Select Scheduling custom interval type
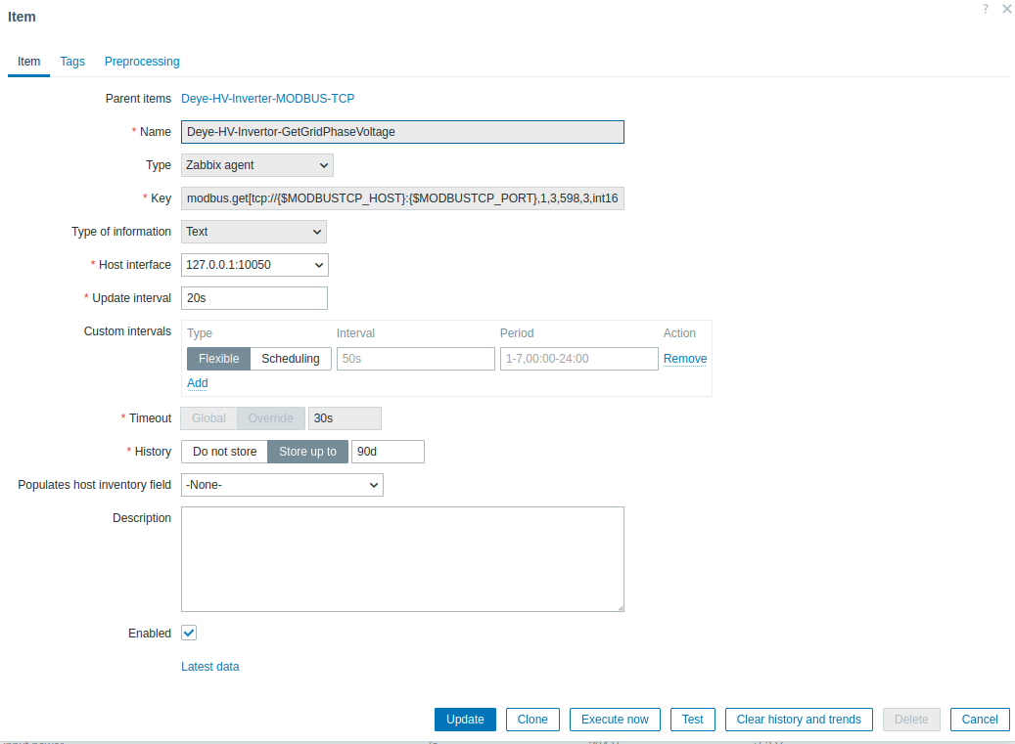This screenshot has width=1015, height=744. (x=291, y=359)
